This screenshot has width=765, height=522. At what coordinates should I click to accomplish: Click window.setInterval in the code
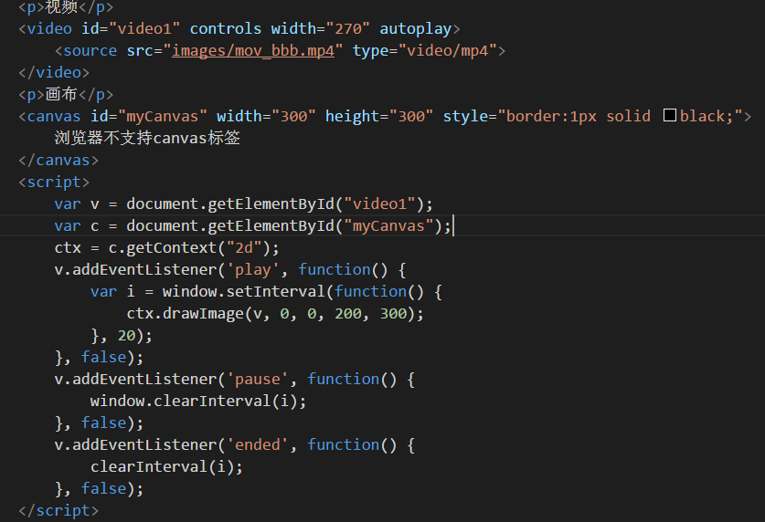pyautogui.click(x=243, y=292)
